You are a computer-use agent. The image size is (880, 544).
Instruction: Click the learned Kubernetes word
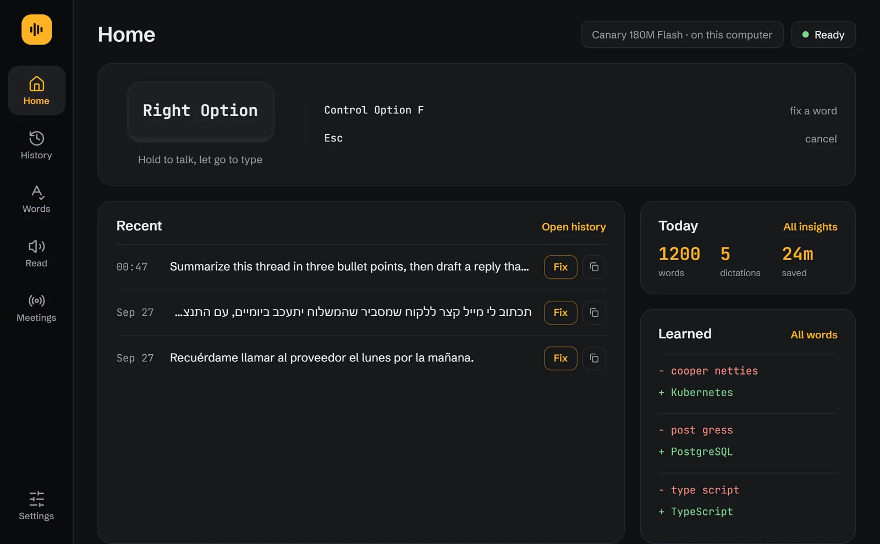coord(696,392)
